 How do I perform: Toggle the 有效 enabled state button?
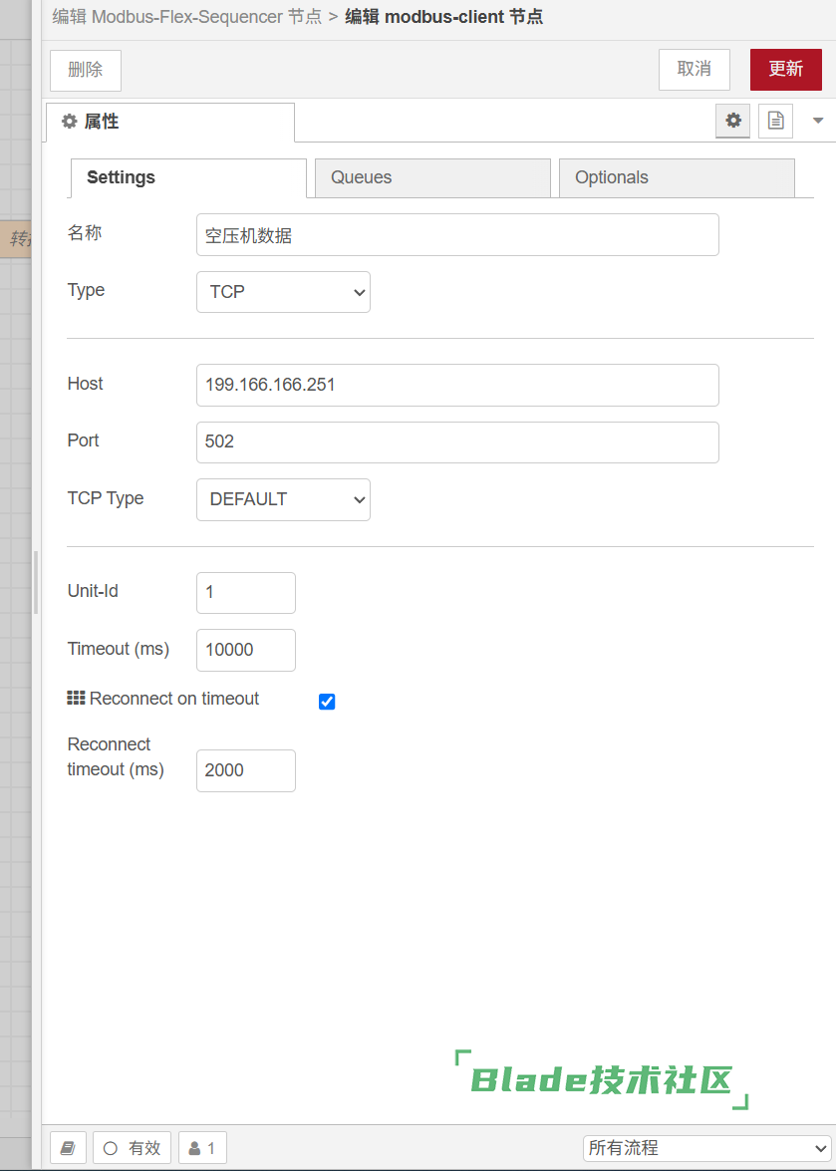(x=133, y=1148)
